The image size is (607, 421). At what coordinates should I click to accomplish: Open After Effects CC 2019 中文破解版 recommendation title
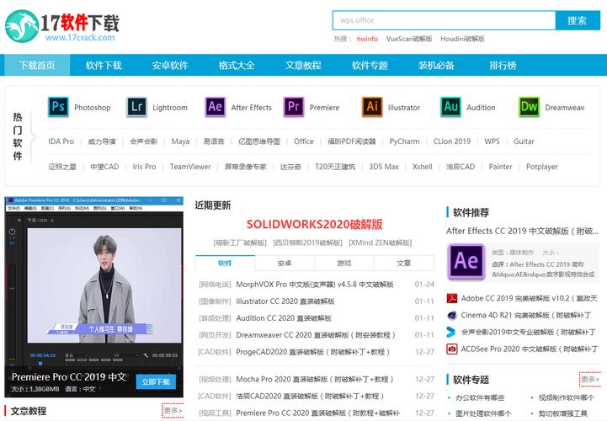[x=523, y=232]
